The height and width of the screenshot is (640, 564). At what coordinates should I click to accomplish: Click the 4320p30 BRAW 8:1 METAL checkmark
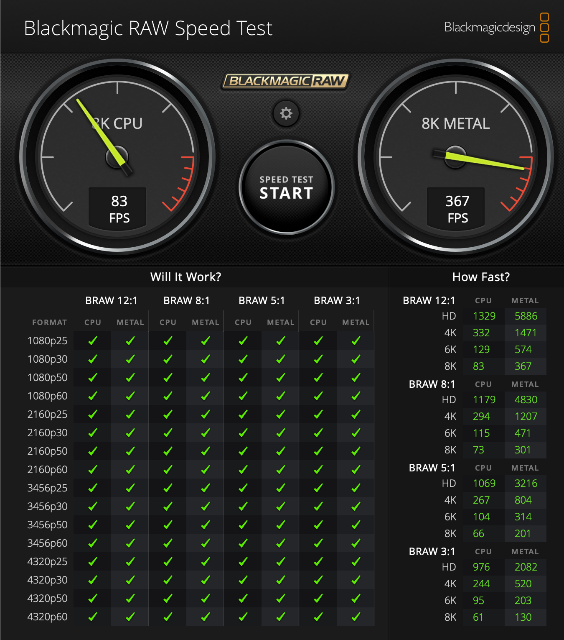[206, 580]
